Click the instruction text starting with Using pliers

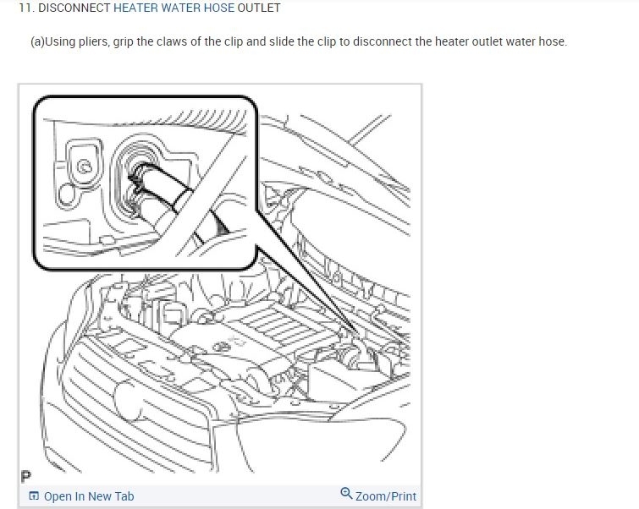pyautogui.click(x=298, y=41)
